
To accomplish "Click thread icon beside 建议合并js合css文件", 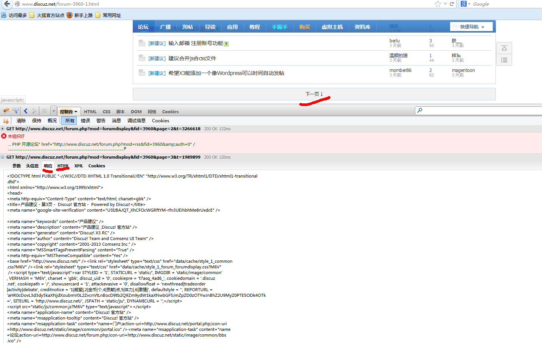I will coord(142,58).
